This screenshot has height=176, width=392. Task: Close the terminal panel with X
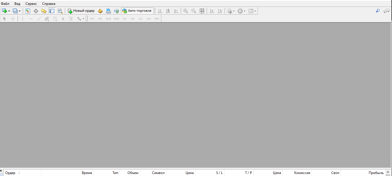click(x=1, y=171)
